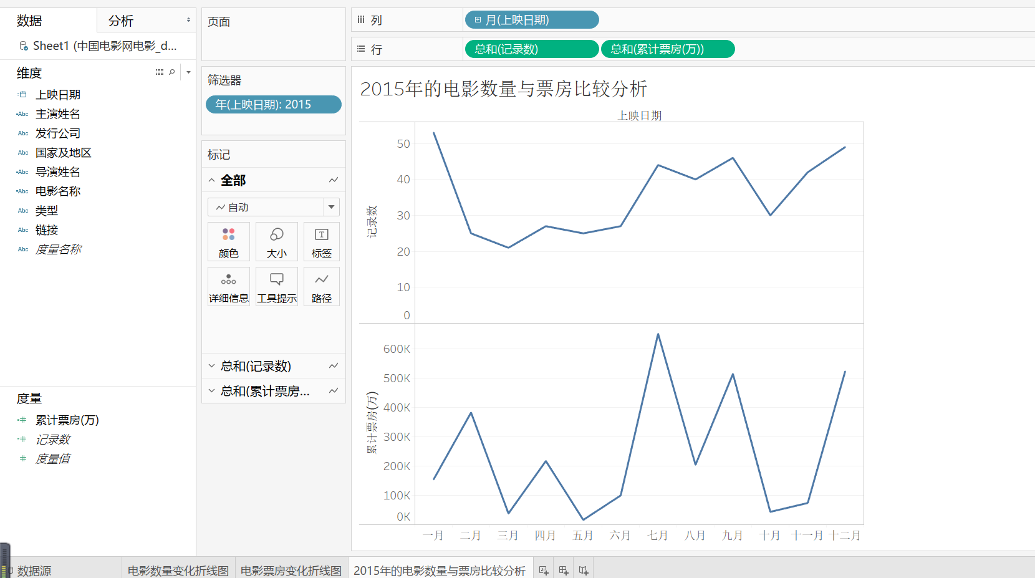Click the rows shelf 行 icon
This screenshot has width=1035, height=578.
tap(361, 49)
